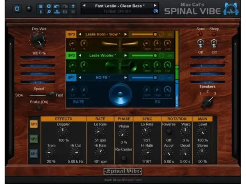Toggle the plugin power bypass button

point(17,9)
